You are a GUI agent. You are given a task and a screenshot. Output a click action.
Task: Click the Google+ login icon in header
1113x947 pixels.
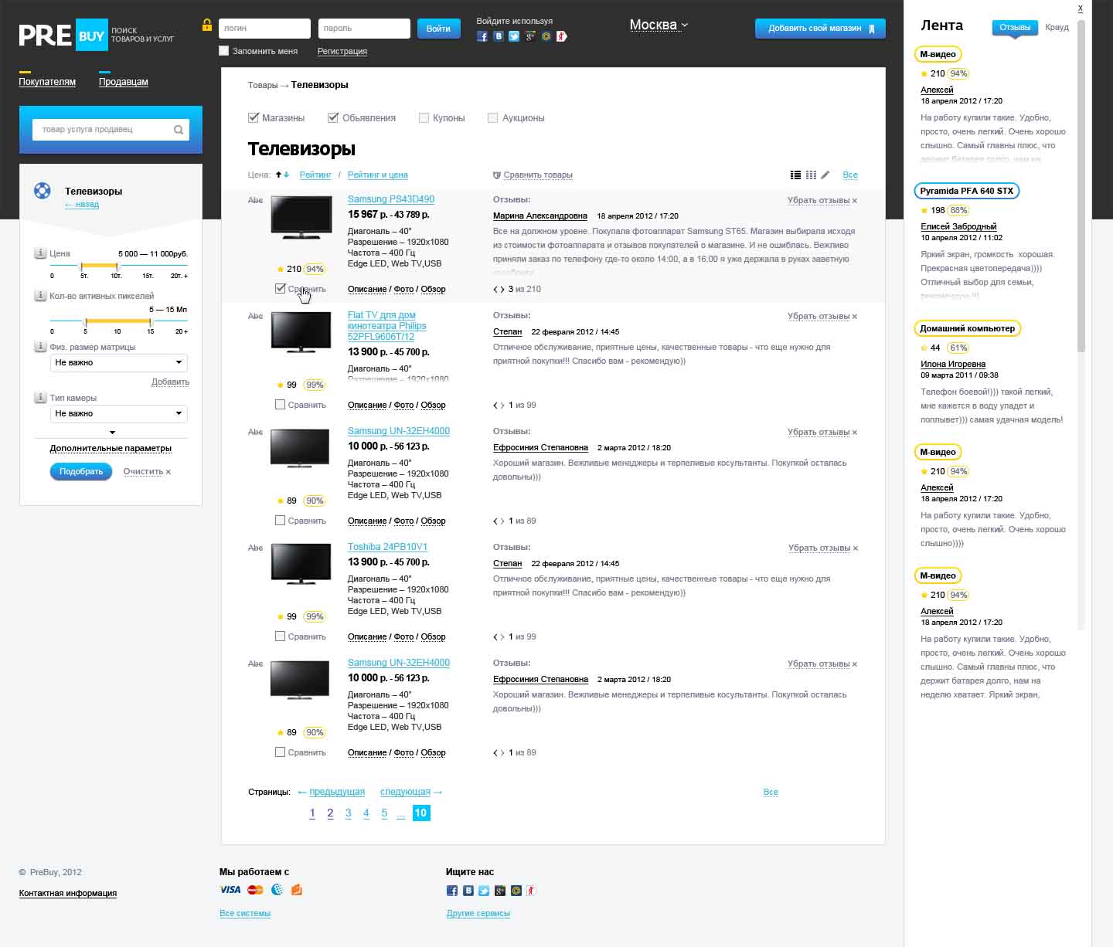(x=530, y=36)
